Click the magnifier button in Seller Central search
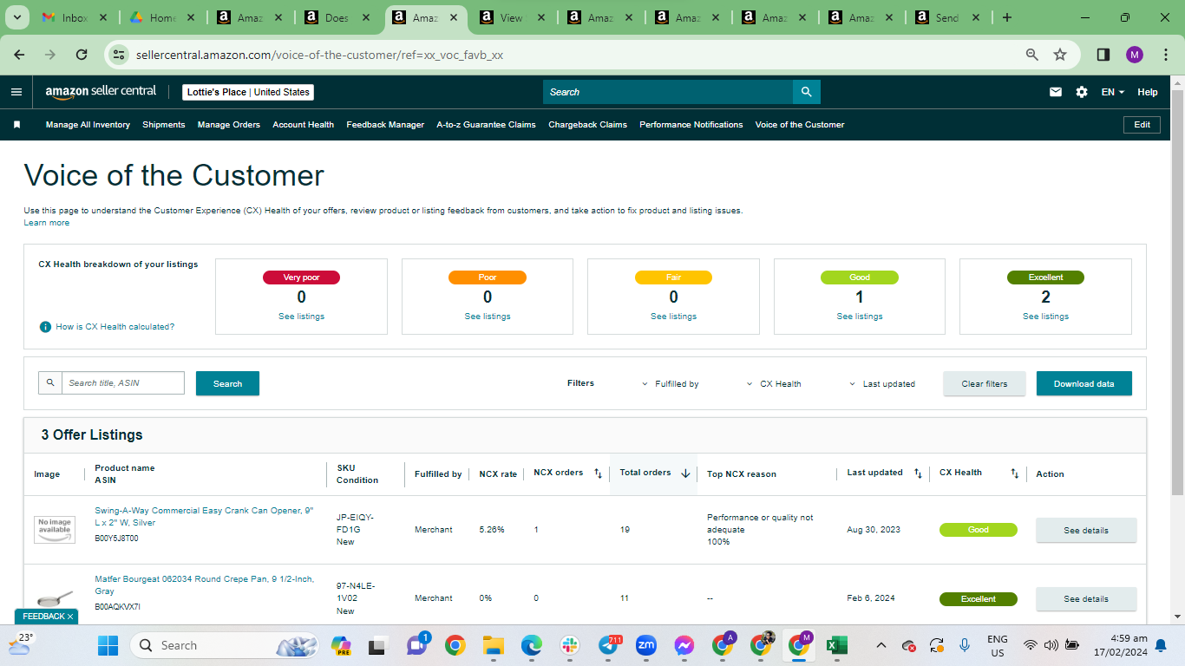This screenshot has width=1185, height=666. click(807, 92)
